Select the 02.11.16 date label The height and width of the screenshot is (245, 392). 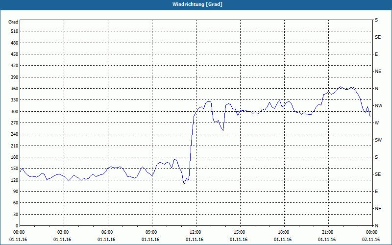pos(371,240)
